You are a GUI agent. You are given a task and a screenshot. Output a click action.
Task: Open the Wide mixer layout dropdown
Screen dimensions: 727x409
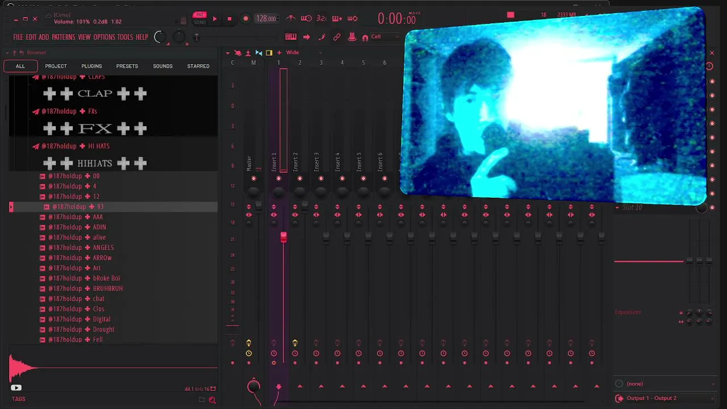click(304, 53)
